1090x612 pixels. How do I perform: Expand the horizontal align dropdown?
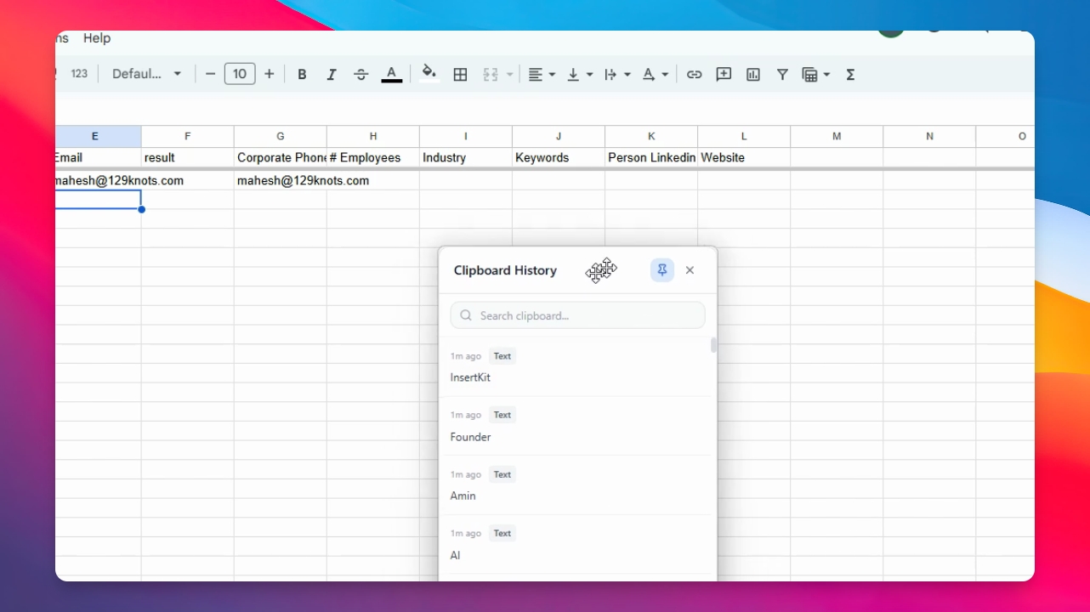point(542,75)
